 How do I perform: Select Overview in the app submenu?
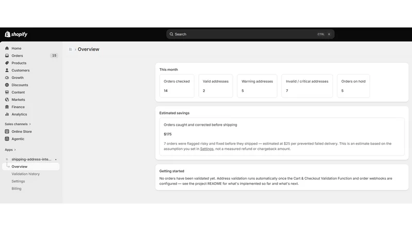(31, 166)
